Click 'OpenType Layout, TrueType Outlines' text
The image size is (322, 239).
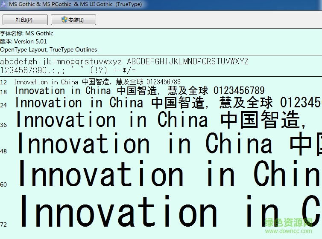(48, 50)
